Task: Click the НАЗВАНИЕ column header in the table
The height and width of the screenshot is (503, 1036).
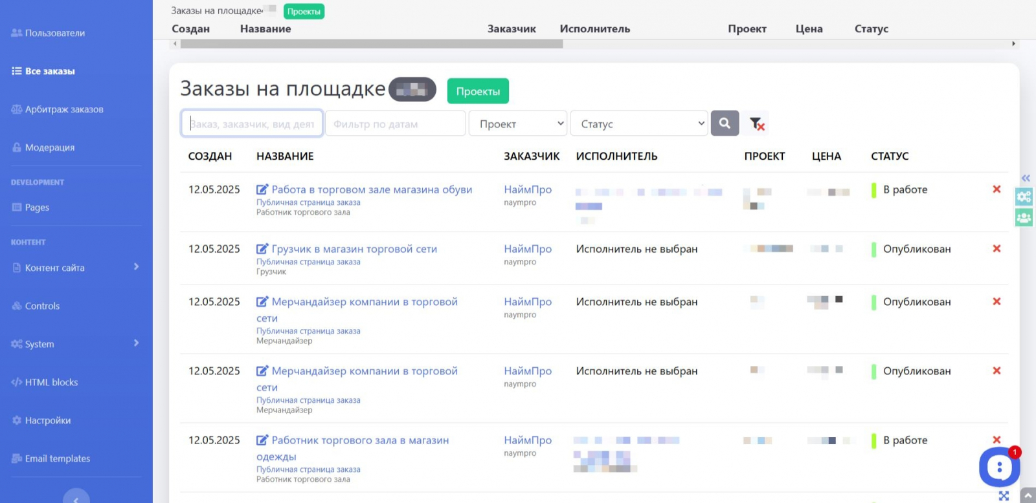Action: [285, 156]
